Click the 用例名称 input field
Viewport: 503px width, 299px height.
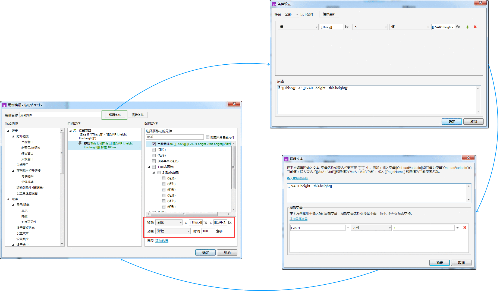pyautogui.click(x=60, y=115)
